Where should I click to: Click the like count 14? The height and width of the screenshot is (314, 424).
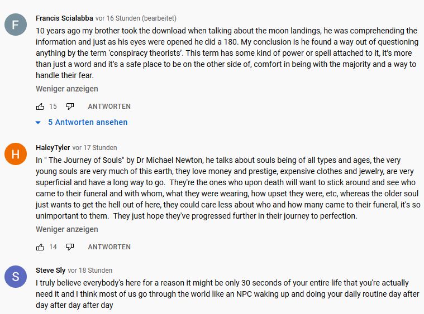coord(53,247)
